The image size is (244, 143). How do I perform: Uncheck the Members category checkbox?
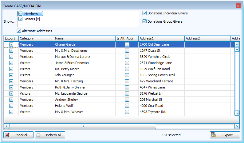(21, 14)
